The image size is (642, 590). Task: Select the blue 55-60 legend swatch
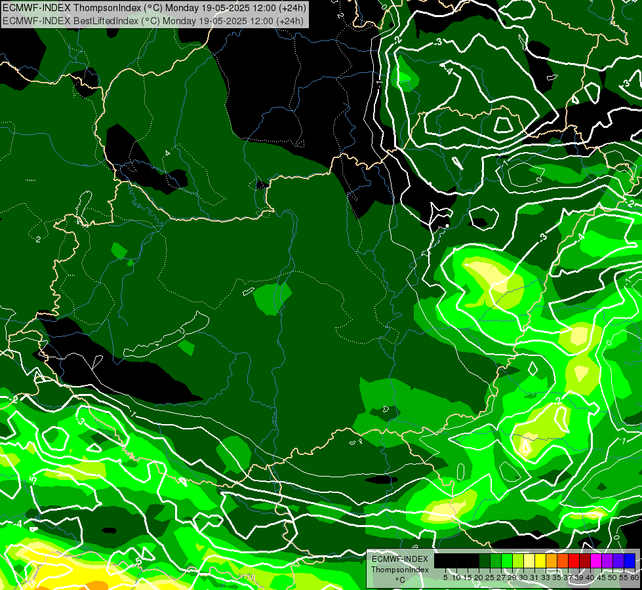(x=630, y=560)
